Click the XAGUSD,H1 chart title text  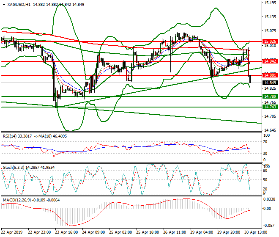coord(19,5)
